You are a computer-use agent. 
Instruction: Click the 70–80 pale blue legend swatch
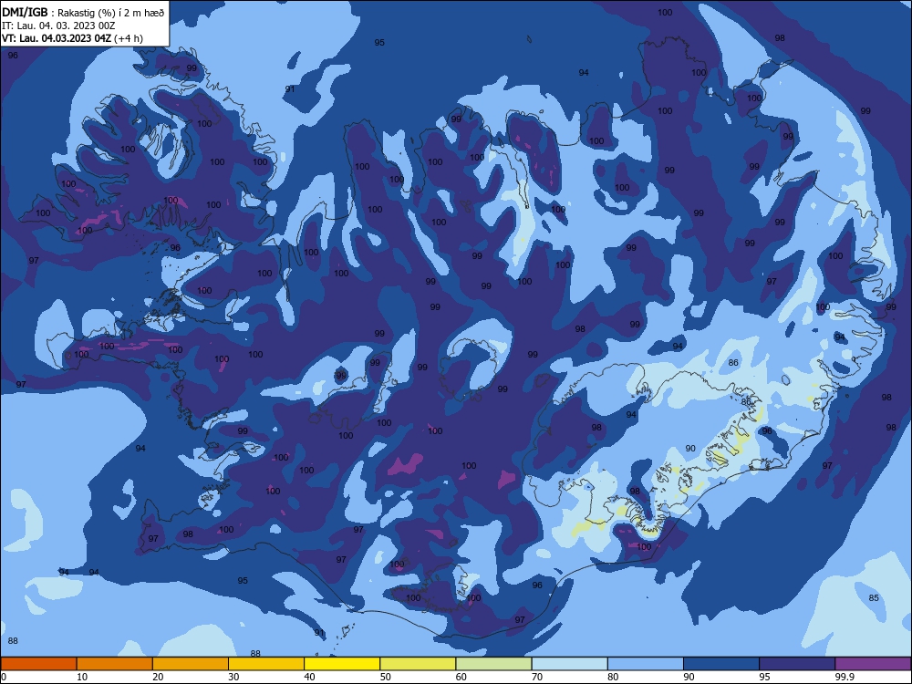(x=569, y=664)
